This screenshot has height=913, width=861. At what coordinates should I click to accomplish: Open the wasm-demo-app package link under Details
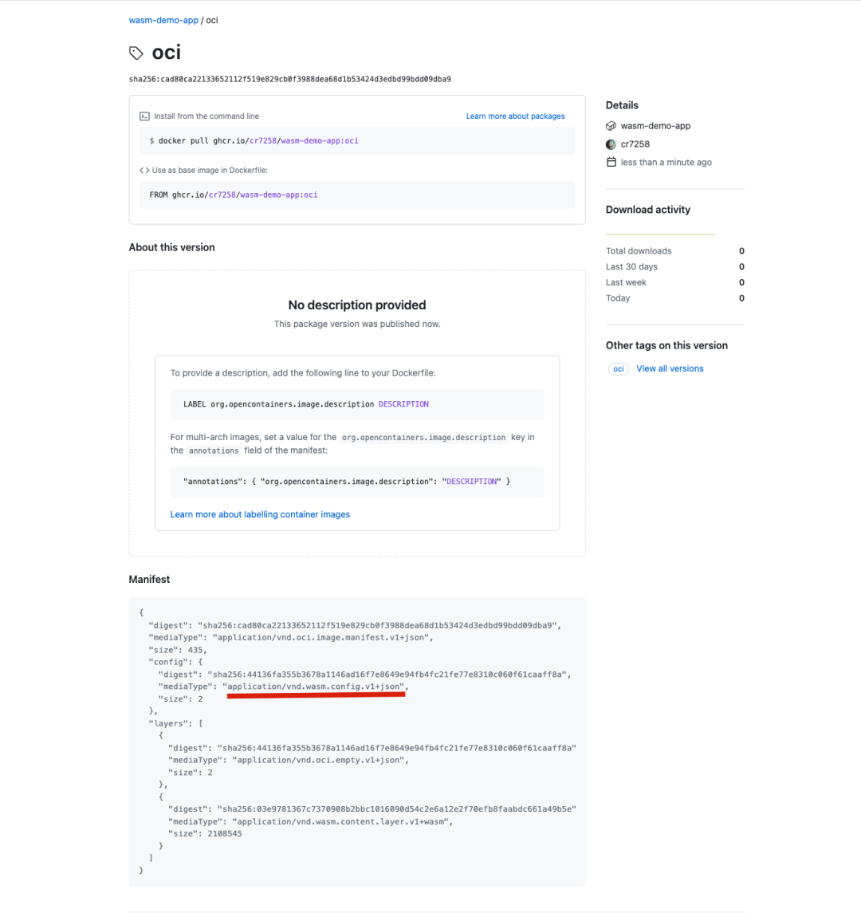pyautogui.click(x=655, y=126)
